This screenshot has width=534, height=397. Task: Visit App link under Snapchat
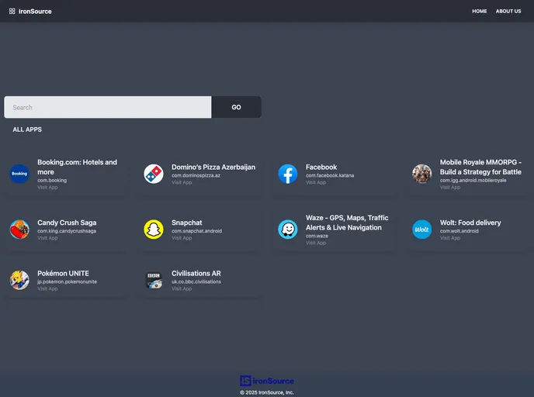point(182,238)
